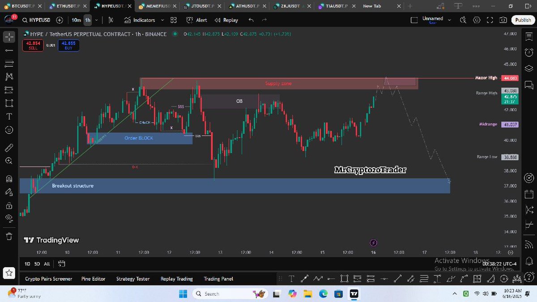Start bar Replay mode
This screenshot has width=537, height=302.
226,20
